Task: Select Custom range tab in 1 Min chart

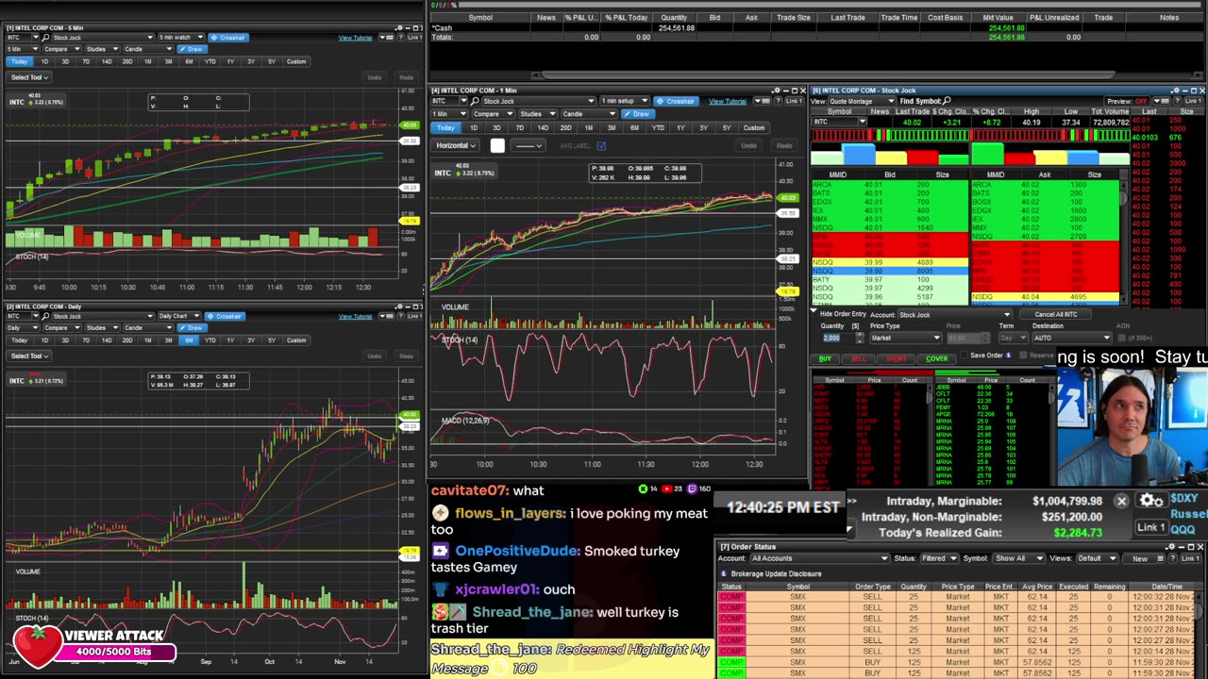Action: coord(754,127)
